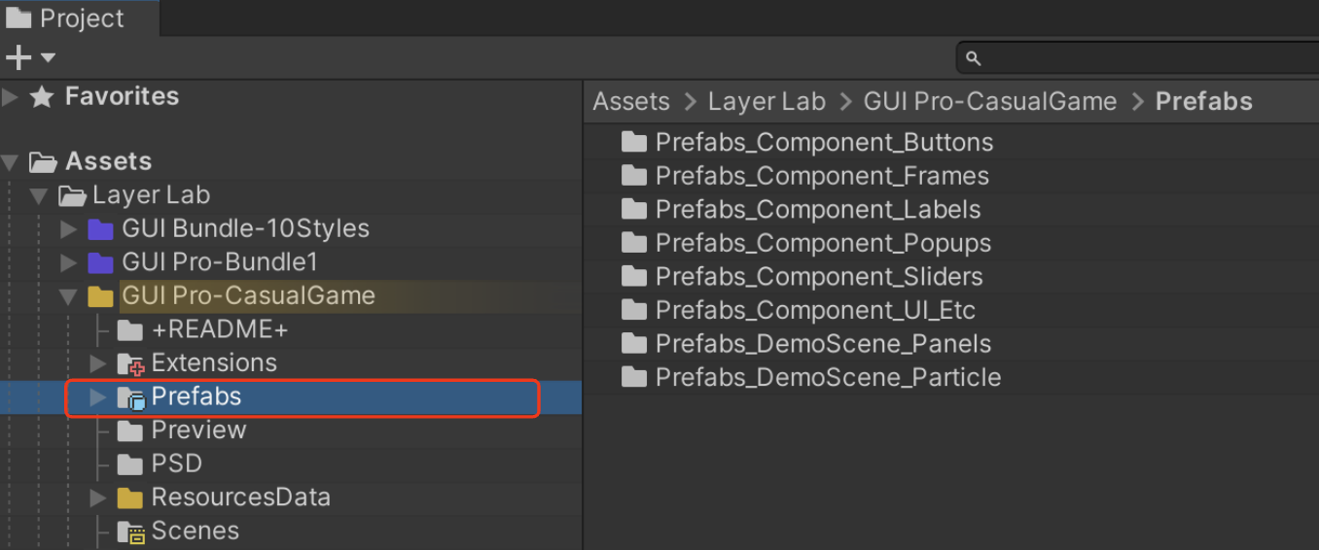Expand the Favorites section arrow
1319x550 pixels.
point(11,97)
